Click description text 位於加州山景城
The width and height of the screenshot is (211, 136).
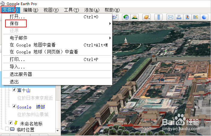click(33, 114)
